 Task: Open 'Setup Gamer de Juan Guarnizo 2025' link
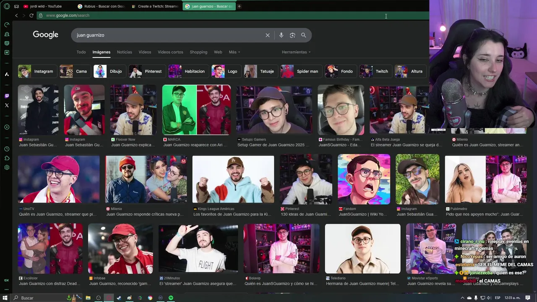273,145
